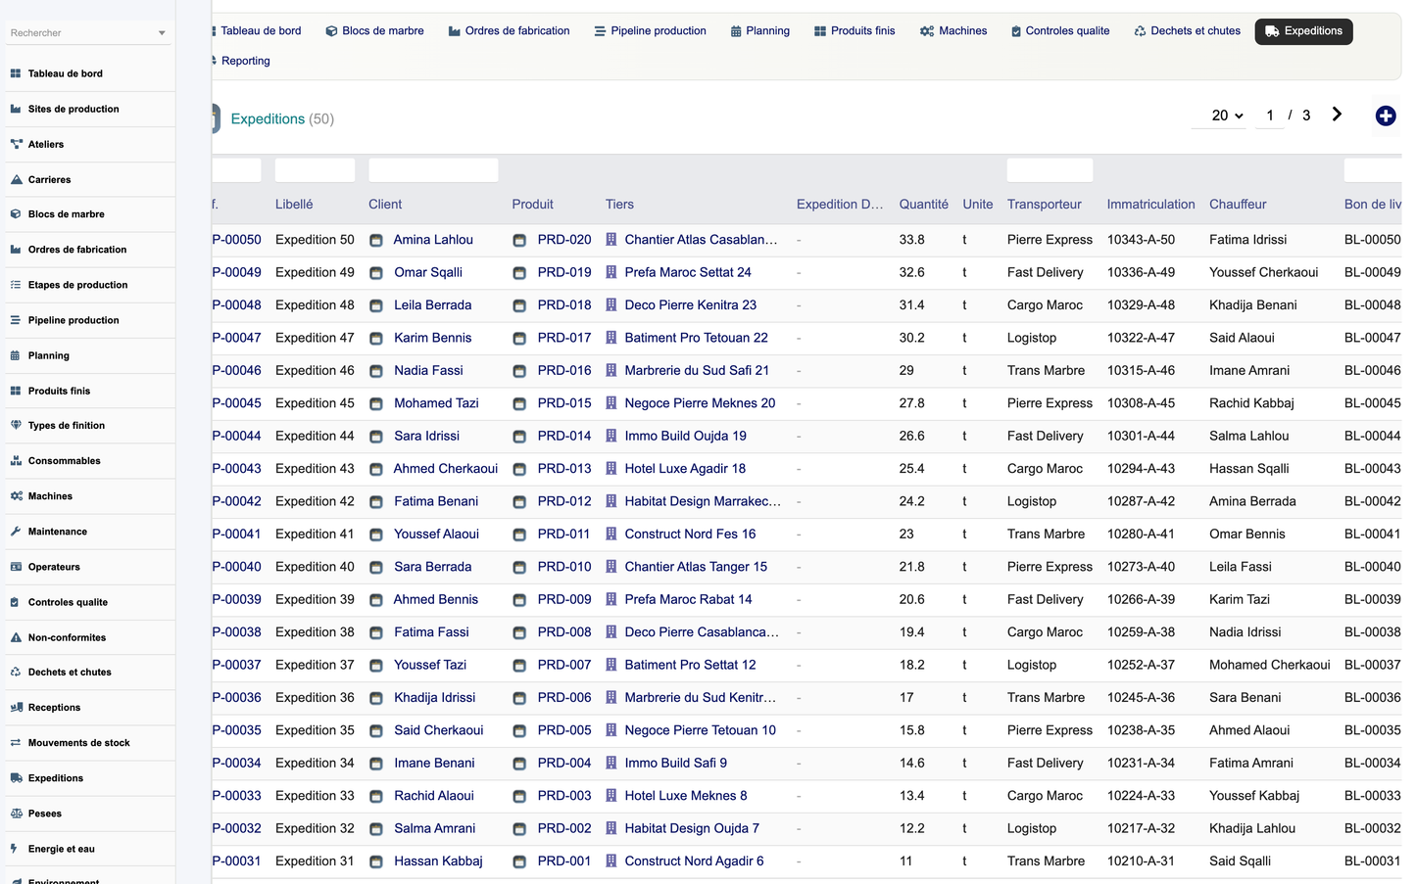Click Consommables sidebar icon
The width and height of the screenshot is (1416, 884).
pos(16,460)
